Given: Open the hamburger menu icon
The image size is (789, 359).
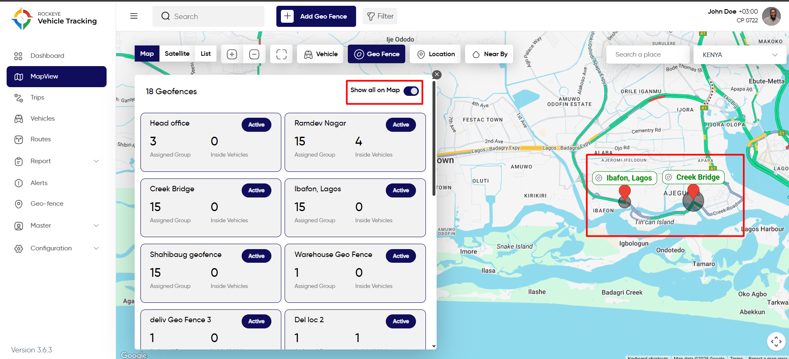Looking at the screenshot, I should click(134, 16).
